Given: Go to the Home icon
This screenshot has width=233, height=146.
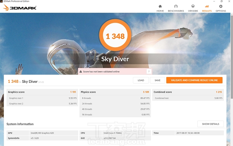Looking at the screenshot, I should coord(160,6).
